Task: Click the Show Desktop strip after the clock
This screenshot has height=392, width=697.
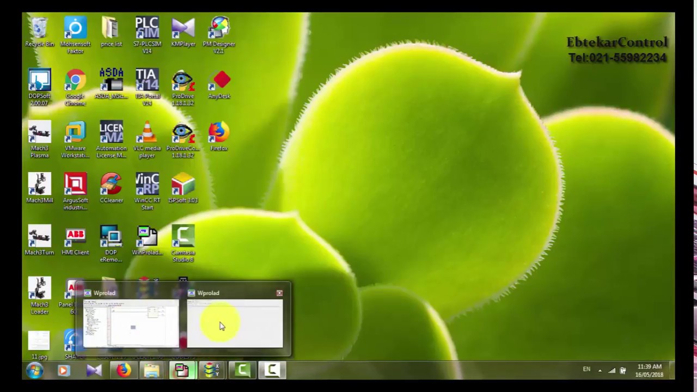Action: 671,371
